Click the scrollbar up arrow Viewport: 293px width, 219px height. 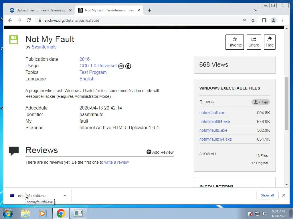point(286,28)
